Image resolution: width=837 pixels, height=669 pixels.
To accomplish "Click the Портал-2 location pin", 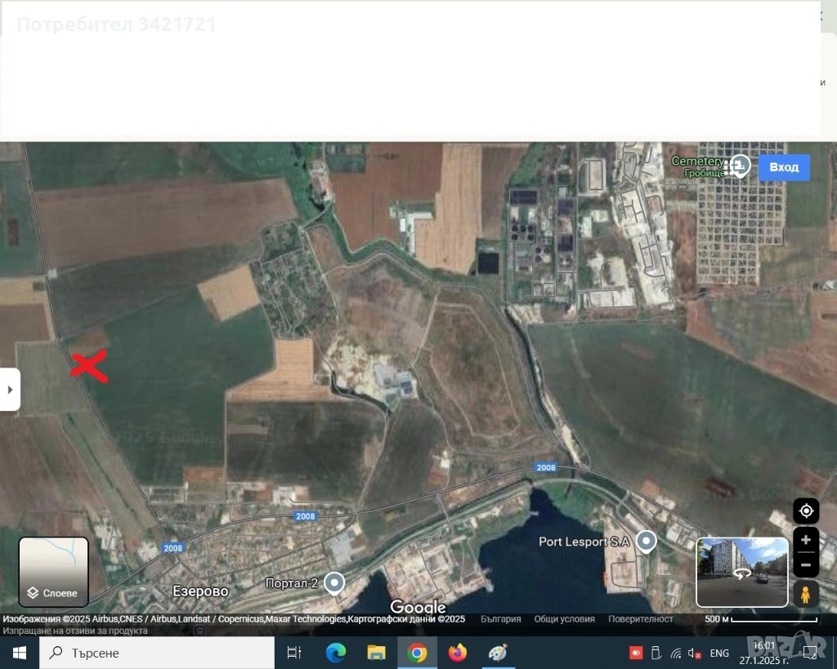I will 334,582.
